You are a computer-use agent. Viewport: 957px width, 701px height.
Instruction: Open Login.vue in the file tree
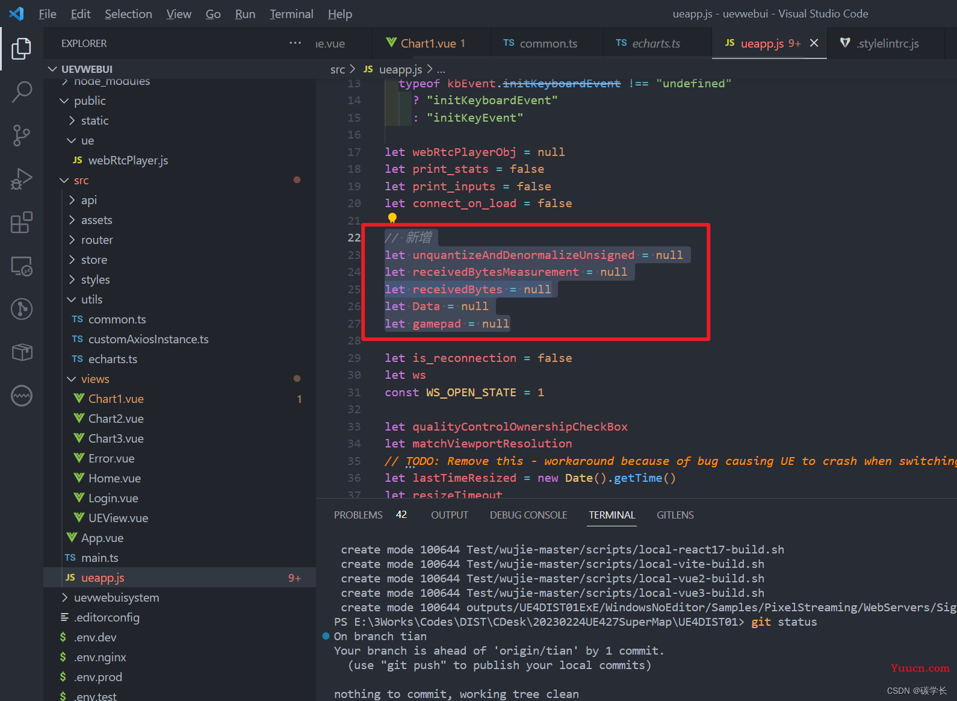tap(179, 498)
